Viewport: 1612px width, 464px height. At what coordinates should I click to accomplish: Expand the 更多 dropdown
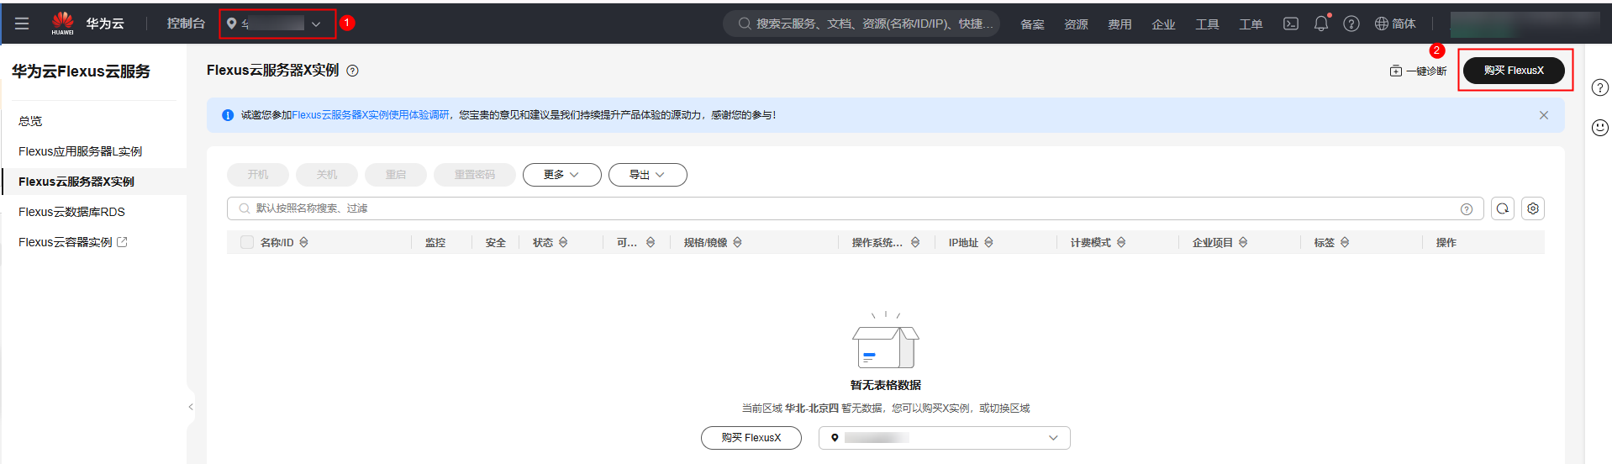562,175
